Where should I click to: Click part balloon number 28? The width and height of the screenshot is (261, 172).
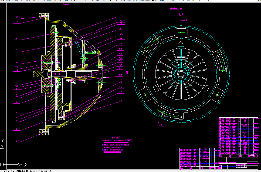click(x=120, y=58)
